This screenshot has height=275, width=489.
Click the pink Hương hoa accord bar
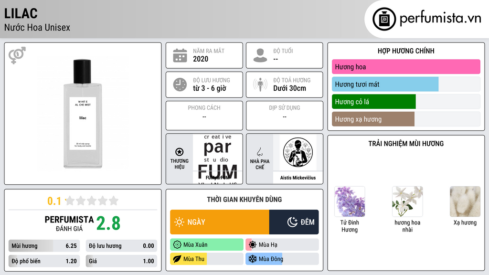406,67
